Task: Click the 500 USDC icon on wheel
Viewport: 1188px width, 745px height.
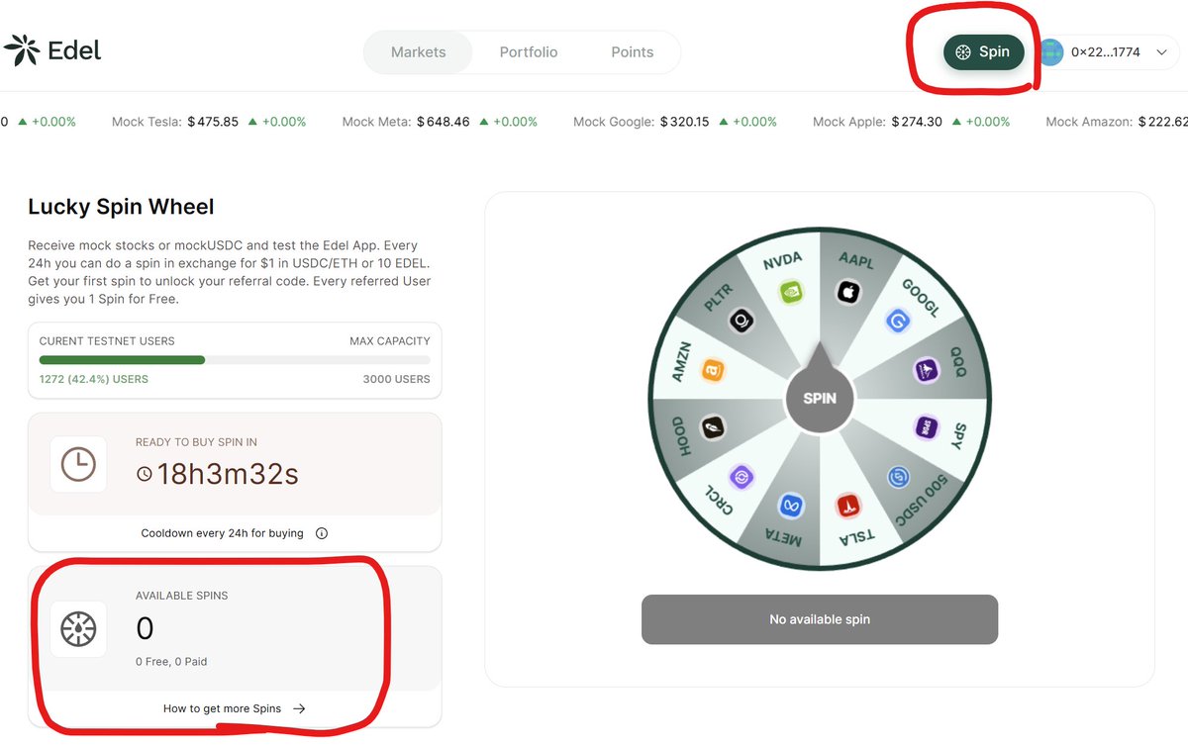Action: (x=898, y=477)
